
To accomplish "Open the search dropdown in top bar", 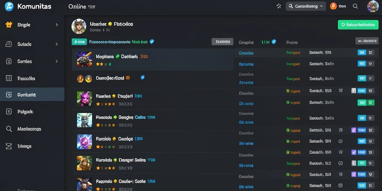I will point(306,6).
